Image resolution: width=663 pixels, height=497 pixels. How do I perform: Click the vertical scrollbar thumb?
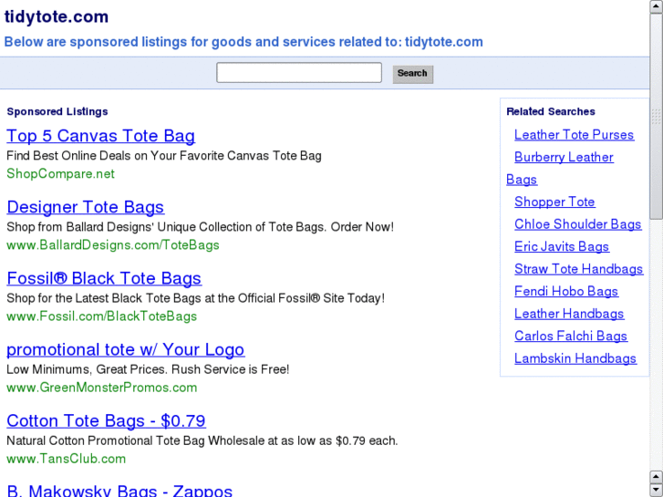click(x=657, y=117)
